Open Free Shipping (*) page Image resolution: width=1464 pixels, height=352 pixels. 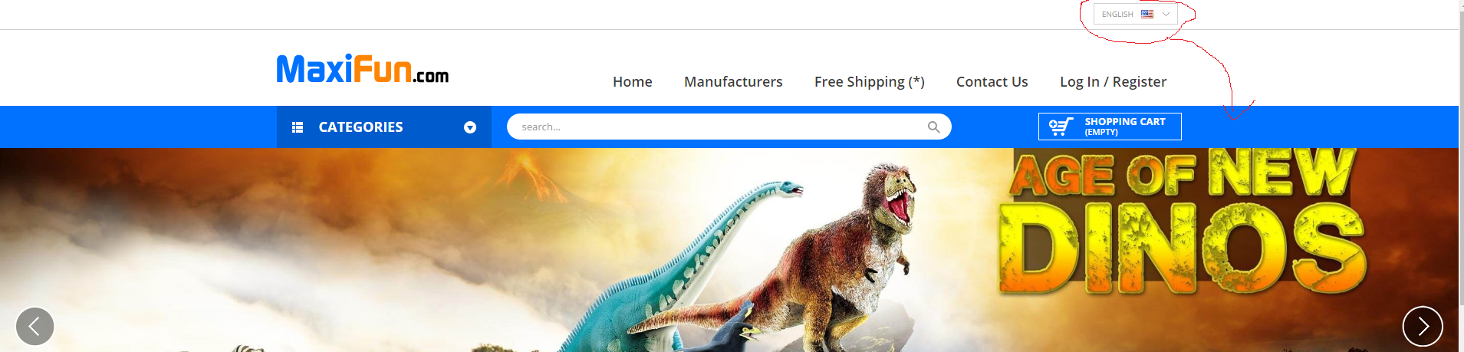(870, 81)
